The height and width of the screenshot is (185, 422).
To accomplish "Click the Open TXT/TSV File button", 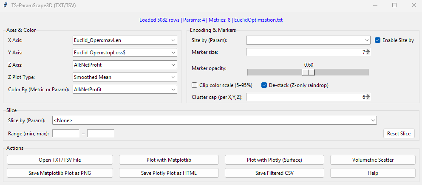I will pos(60,160).
